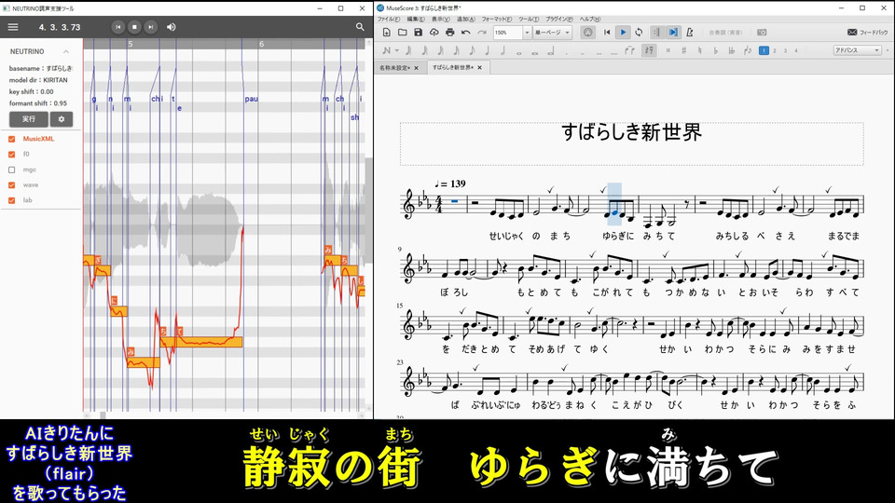895x503 pixels.
Task: Click フィードバック feedback button
Action: coord(868,33)
